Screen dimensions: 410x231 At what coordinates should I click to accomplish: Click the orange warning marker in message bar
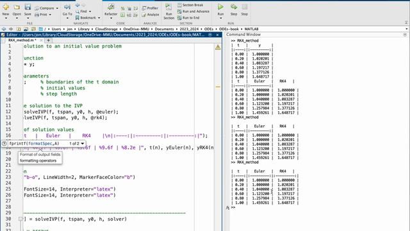click(x=218, y=87)
